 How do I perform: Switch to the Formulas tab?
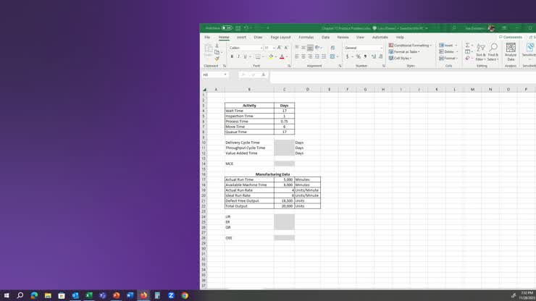coord(306,37)
